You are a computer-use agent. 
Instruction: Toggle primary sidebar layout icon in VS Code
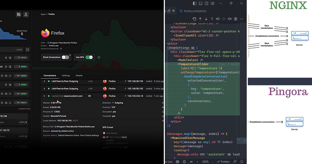click(194, 3)
